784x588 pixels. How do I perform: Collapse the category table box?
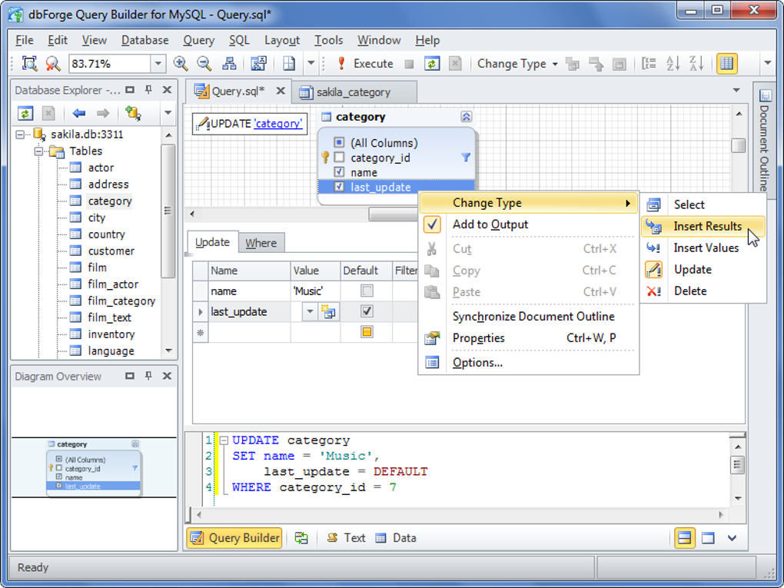pyautogui.click(x=466, y=117)
